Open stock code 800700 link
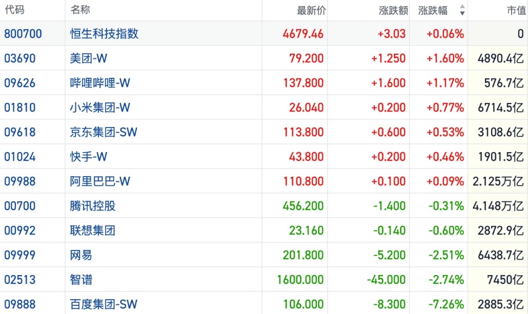 point(23,34)
